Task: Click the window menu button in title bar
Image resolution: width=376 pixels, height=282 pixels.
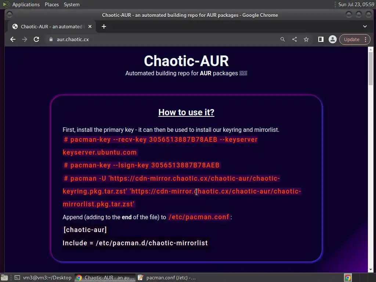Action: [10, 15]
